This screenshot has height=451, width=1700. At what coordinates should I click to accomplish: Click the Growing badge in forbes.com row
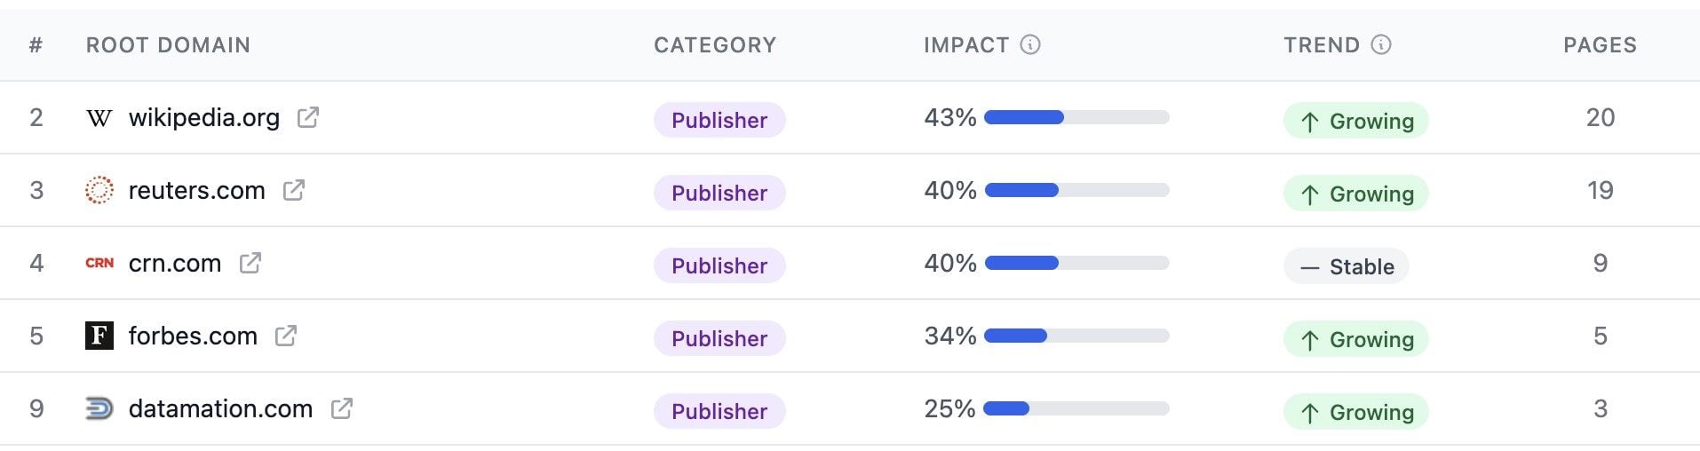click(x=1355, y=339)
